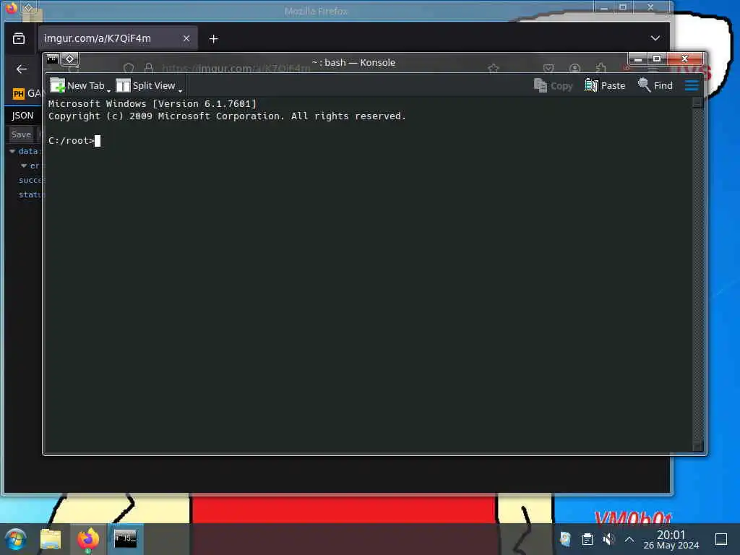Maximize the Mozilla Firefox window

(622, 7)
